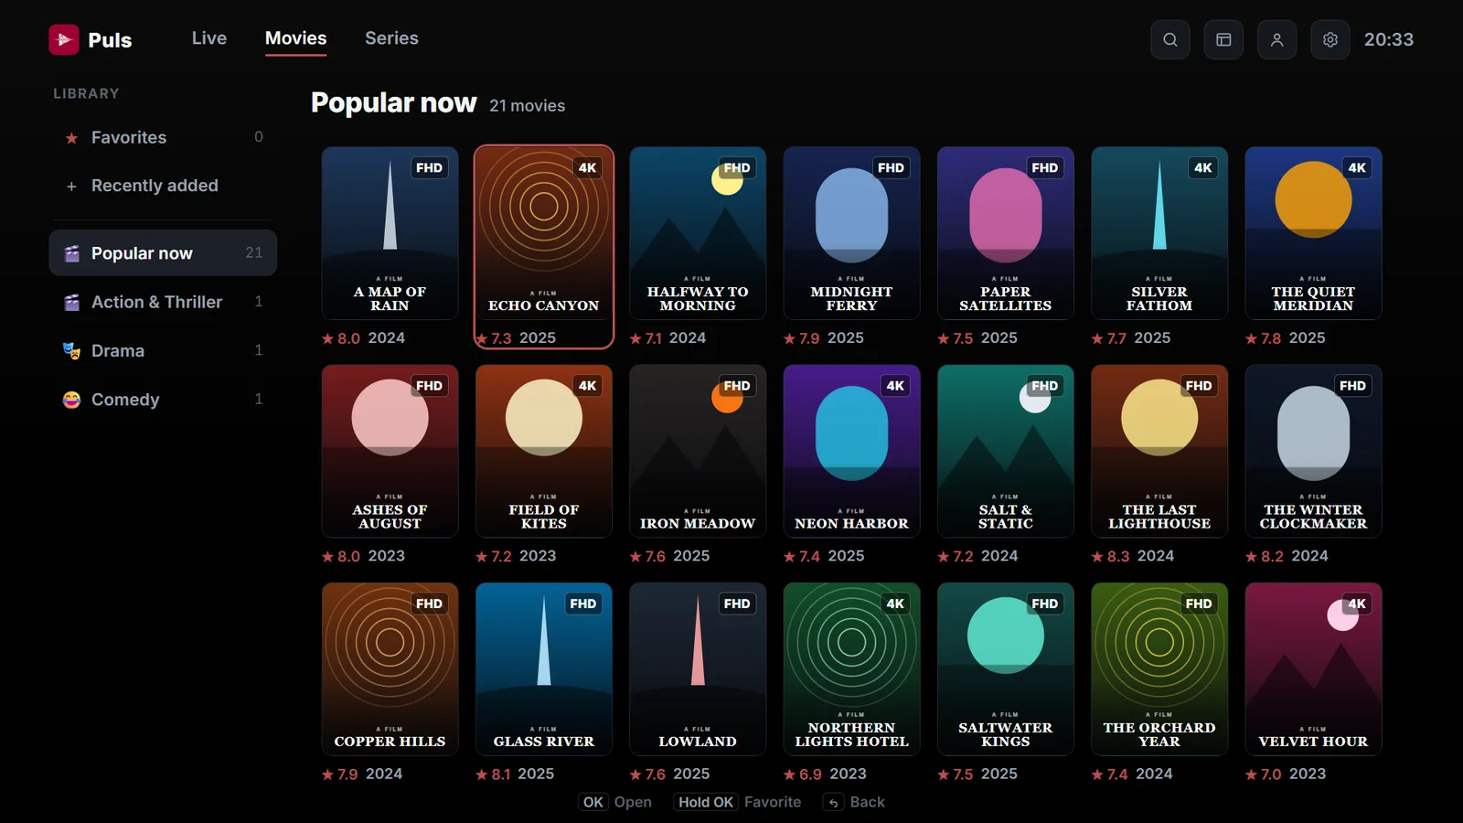Click the FHD badge on Midnight Ferry
The height and width of the screenshot is (823, 1463).
pyautogui.click(x=891, y=168)
